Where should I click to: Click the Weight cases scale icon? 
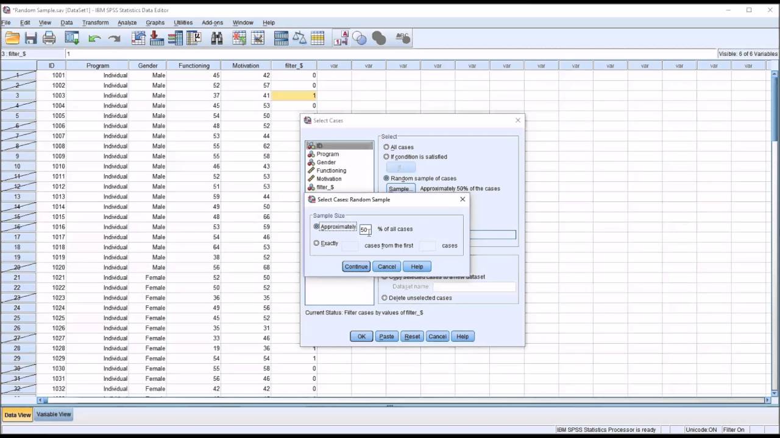(299, 38)
